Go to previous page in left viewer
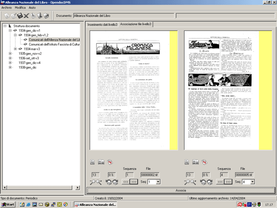 pos(126,182)
